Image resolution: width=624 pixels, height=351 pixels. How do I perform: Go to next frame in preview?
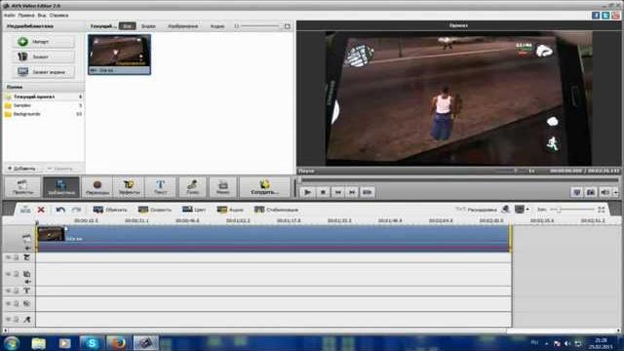(352, 193)
